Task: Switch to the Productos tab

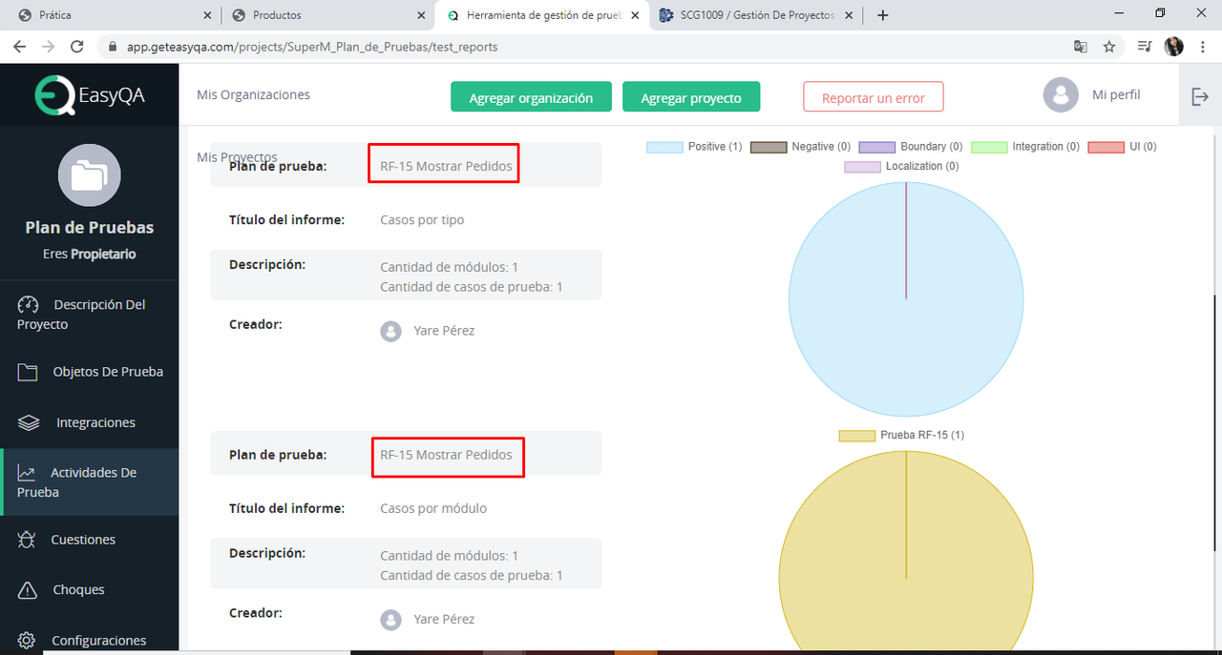Action: point(327,15)
